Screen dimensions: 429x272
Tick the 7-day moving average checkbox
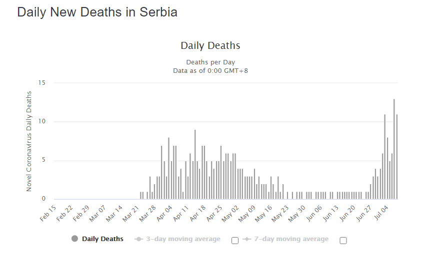[x=343, y=241]
